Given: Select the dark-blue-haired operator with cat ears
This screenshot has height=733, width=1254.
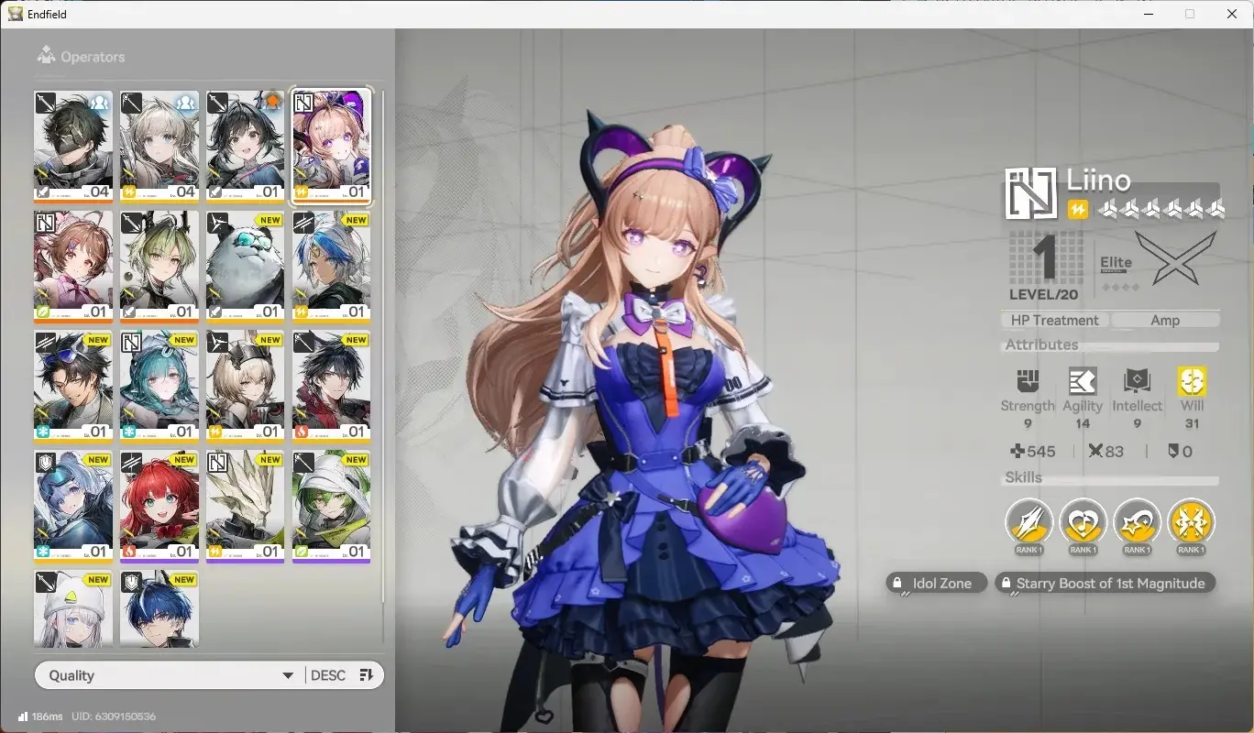Looking at the screenshot, I should (159, 608).
